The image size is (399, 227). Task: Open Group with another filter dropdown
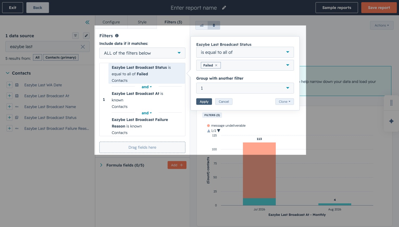tap(245, 88)
